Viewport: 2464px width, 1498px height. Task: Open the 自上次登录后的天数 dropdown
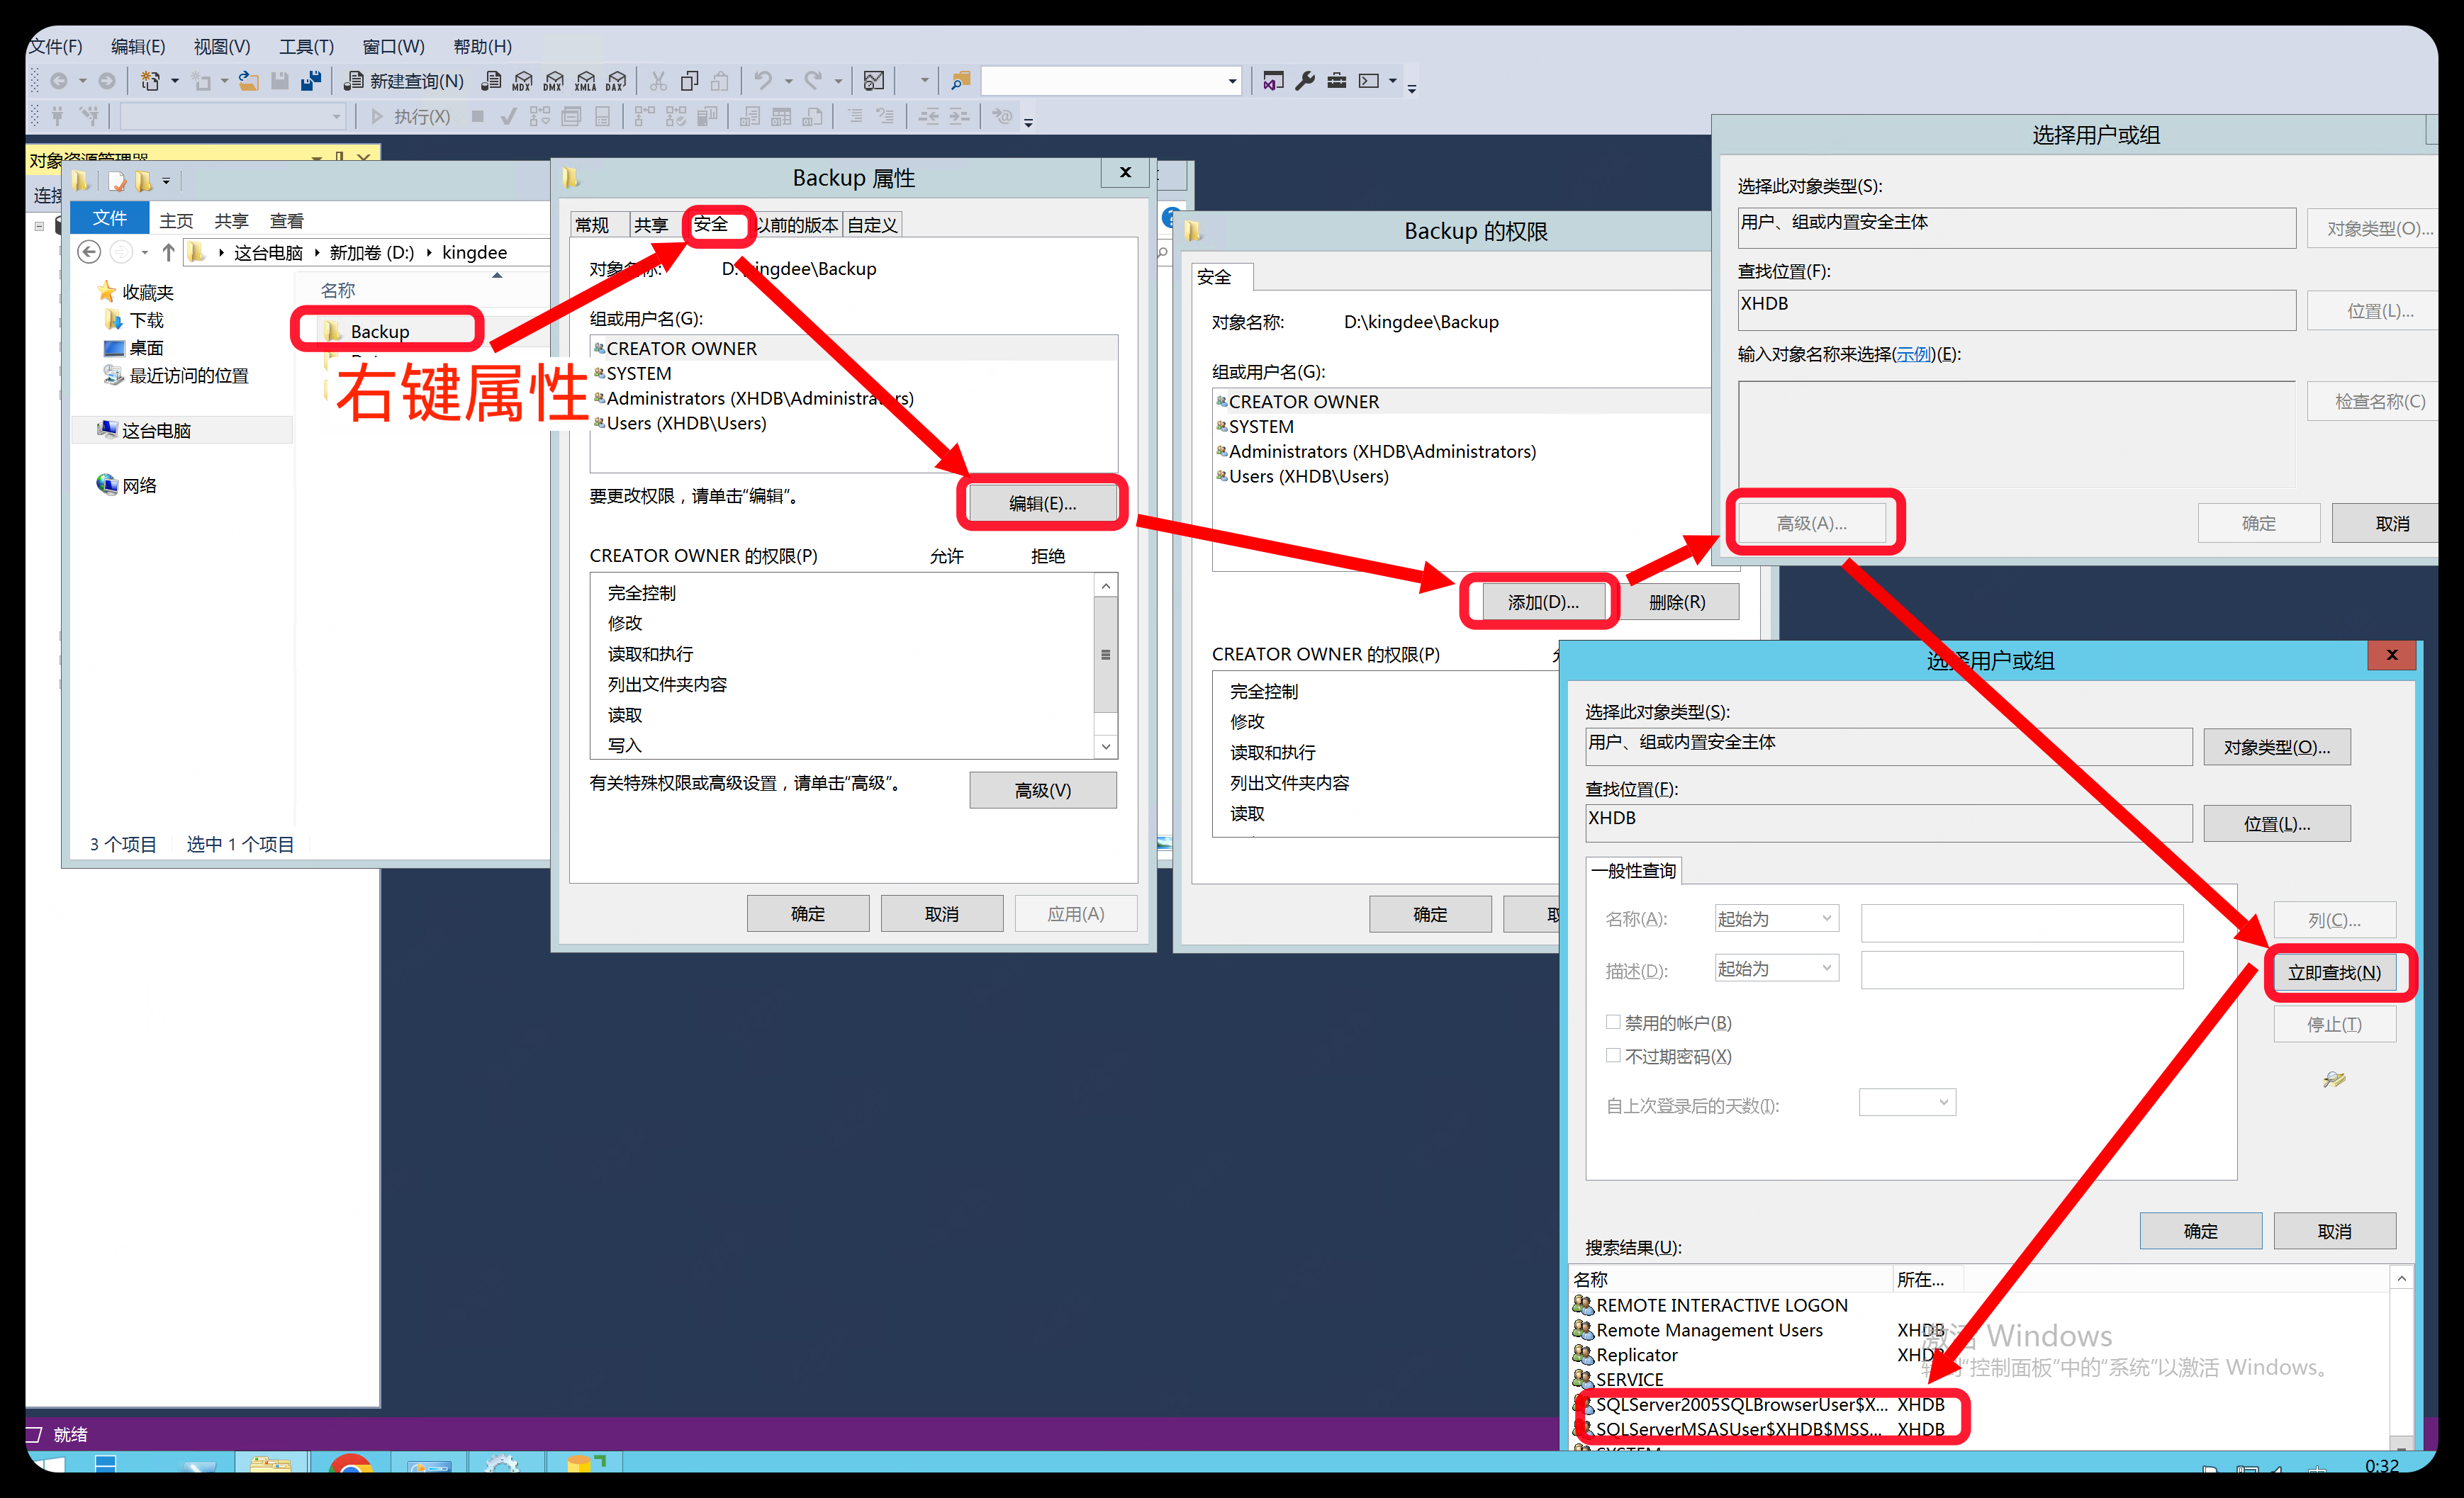tap(1907, 1103)
